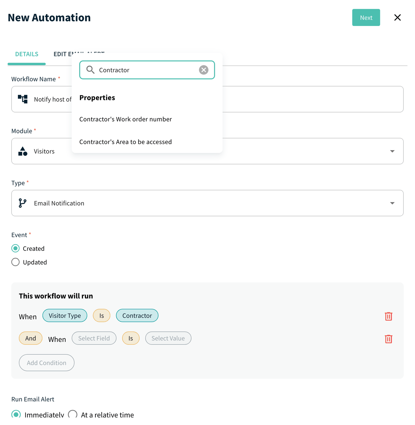
Task: Open the Select Value pill
Action: 168,338
